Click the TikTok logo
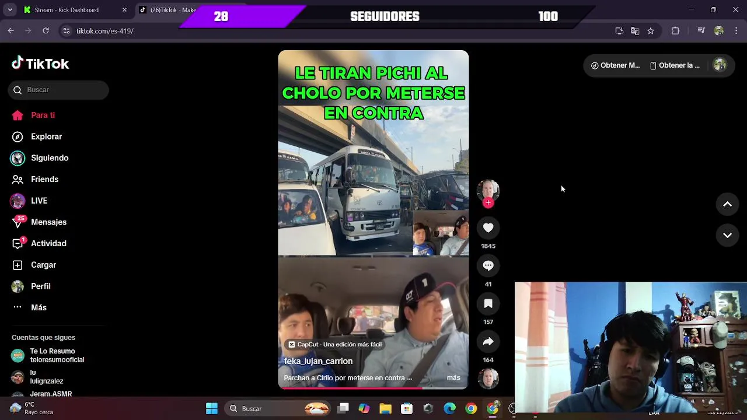Viewport: 747px width, 420px height. 40,64
